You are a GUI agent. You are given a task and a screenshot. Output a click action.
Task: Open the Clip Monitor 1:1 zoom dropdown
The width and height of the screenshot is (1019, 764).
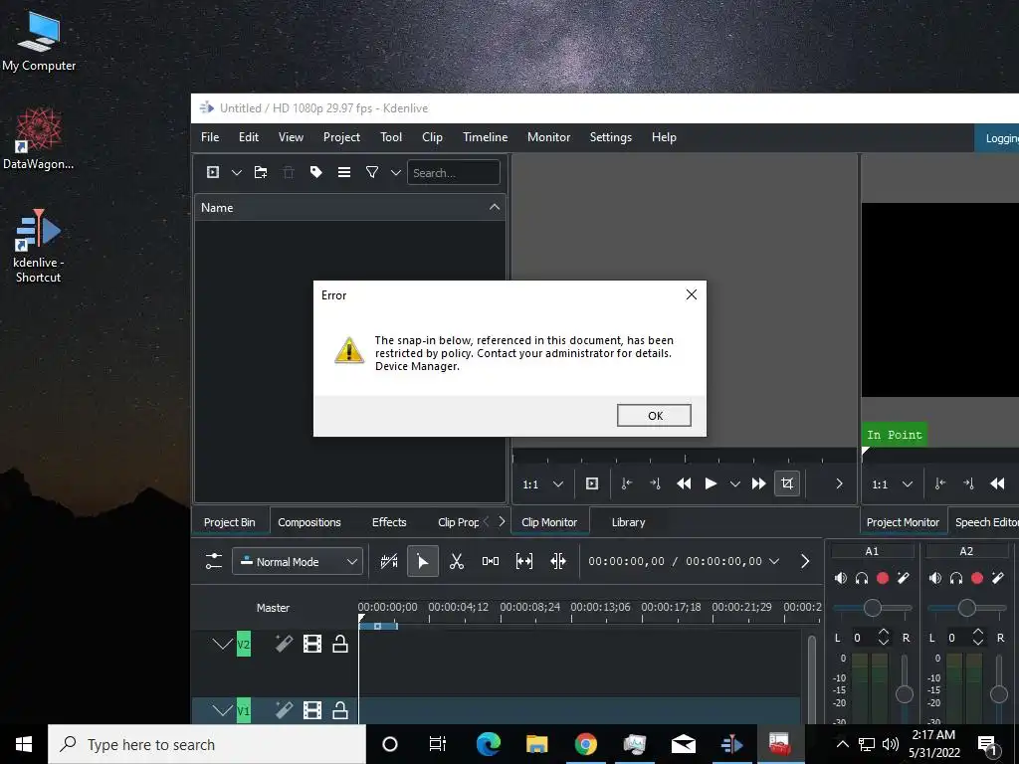pyautogui.click(x=542, y=484)
